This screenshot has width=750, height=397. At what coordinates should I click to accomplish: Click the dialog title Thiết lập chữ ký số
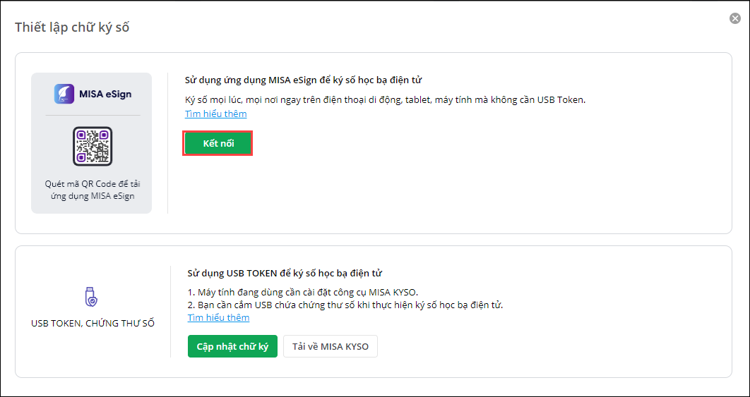pyautogui.click(x=72, y=28)
